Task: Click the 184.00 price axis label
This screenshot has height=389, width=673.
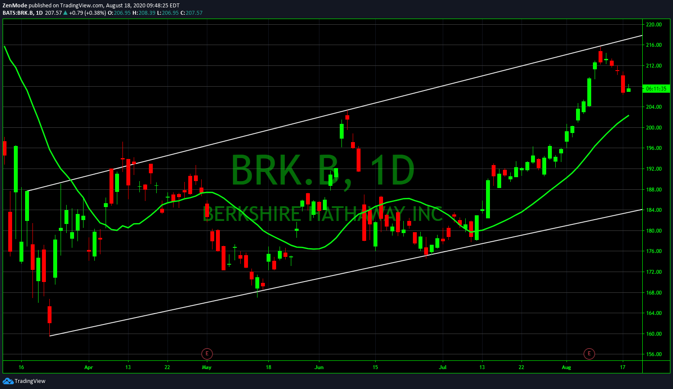Action: (654, 210)
